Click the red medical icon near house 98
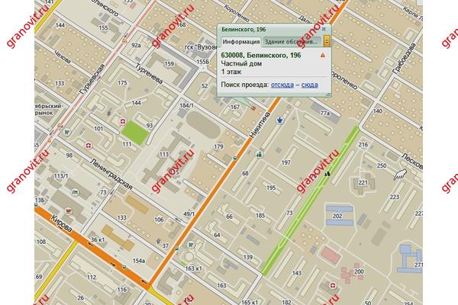This screenshot has height=305, width=458. pyautogui.click(x=89, y=146)
